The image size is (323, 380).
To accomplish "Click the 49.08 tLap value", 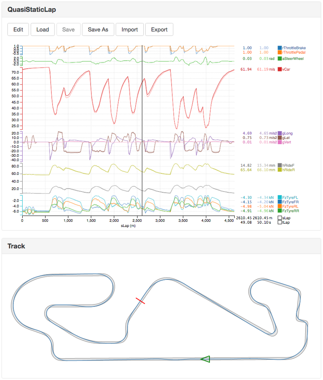I will [246, 222].
